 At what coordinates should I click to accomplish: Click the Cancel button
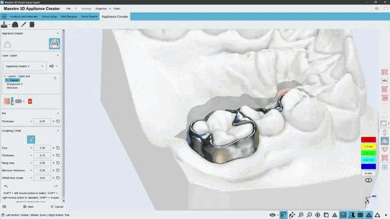[57, 206]
